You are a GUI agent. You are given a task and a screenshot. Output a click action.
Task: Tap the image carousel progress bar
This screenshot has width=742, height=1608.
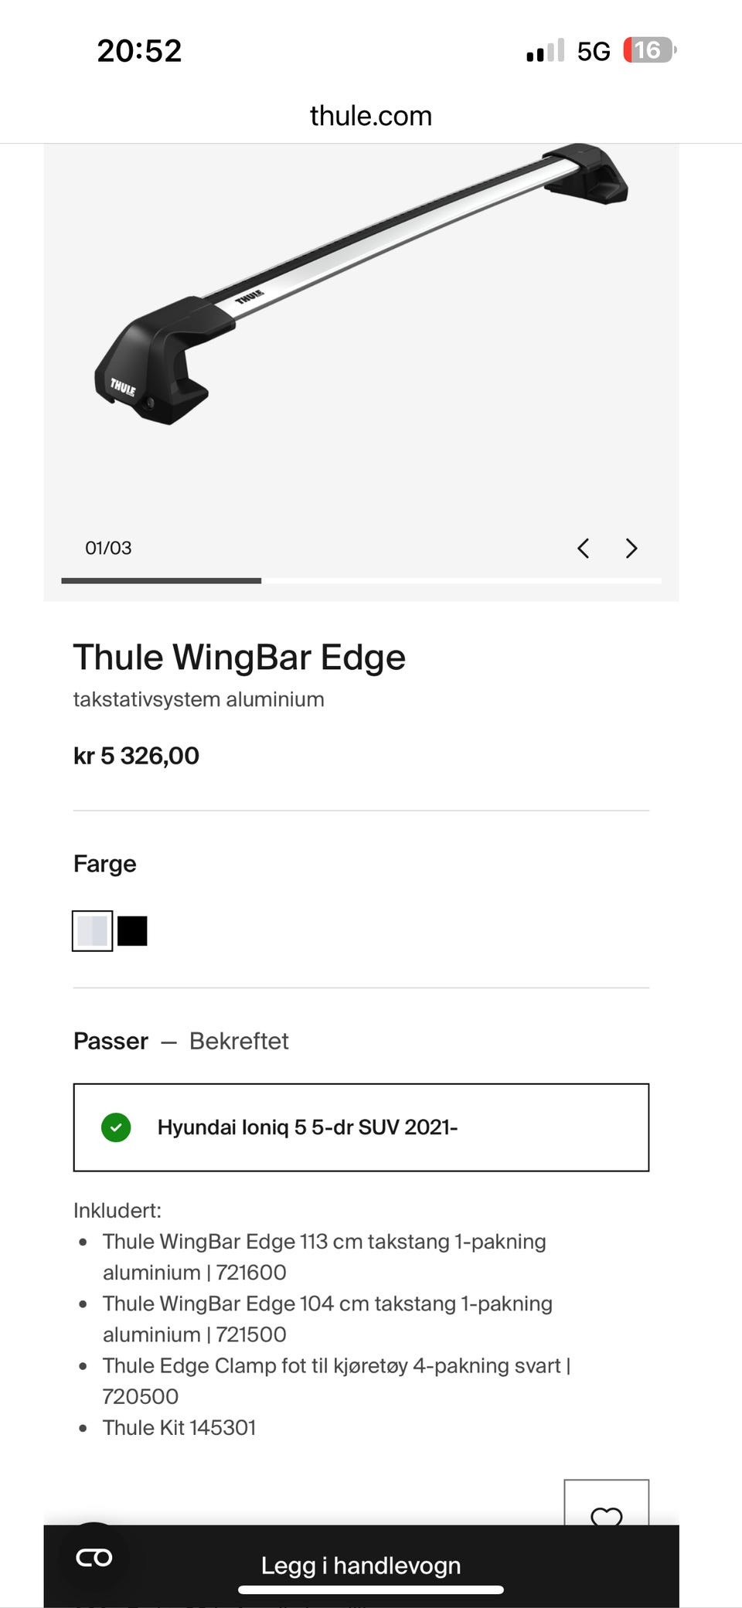coord(361,580)
